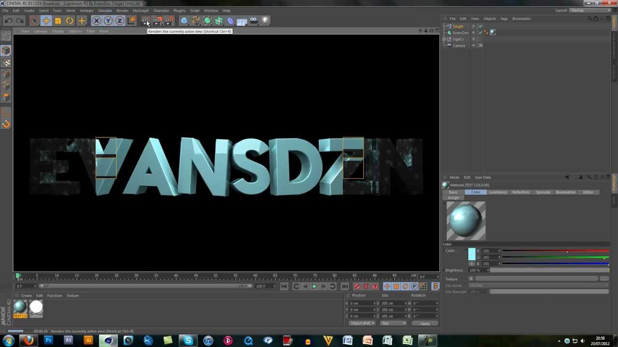This screenshot has height=347, width=618.
Task: Toggle the Z axis lock
Action: (x=120, y=21)
